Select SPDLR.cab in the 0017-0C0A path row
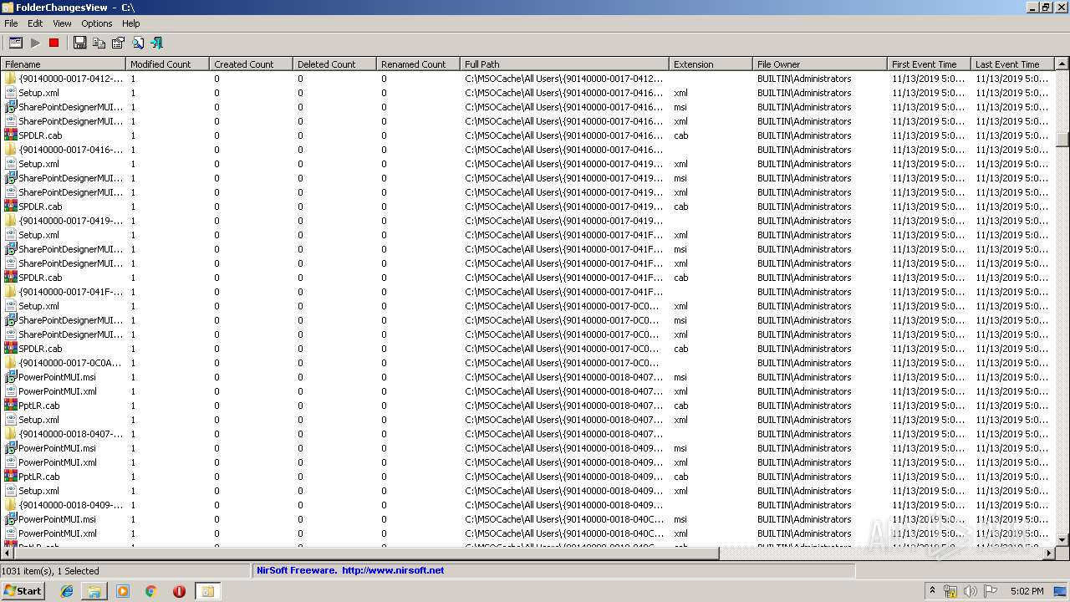 40,349
